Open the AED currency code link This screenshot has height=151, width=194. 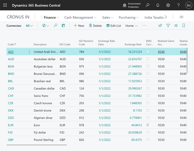click(x=11, y=52)
